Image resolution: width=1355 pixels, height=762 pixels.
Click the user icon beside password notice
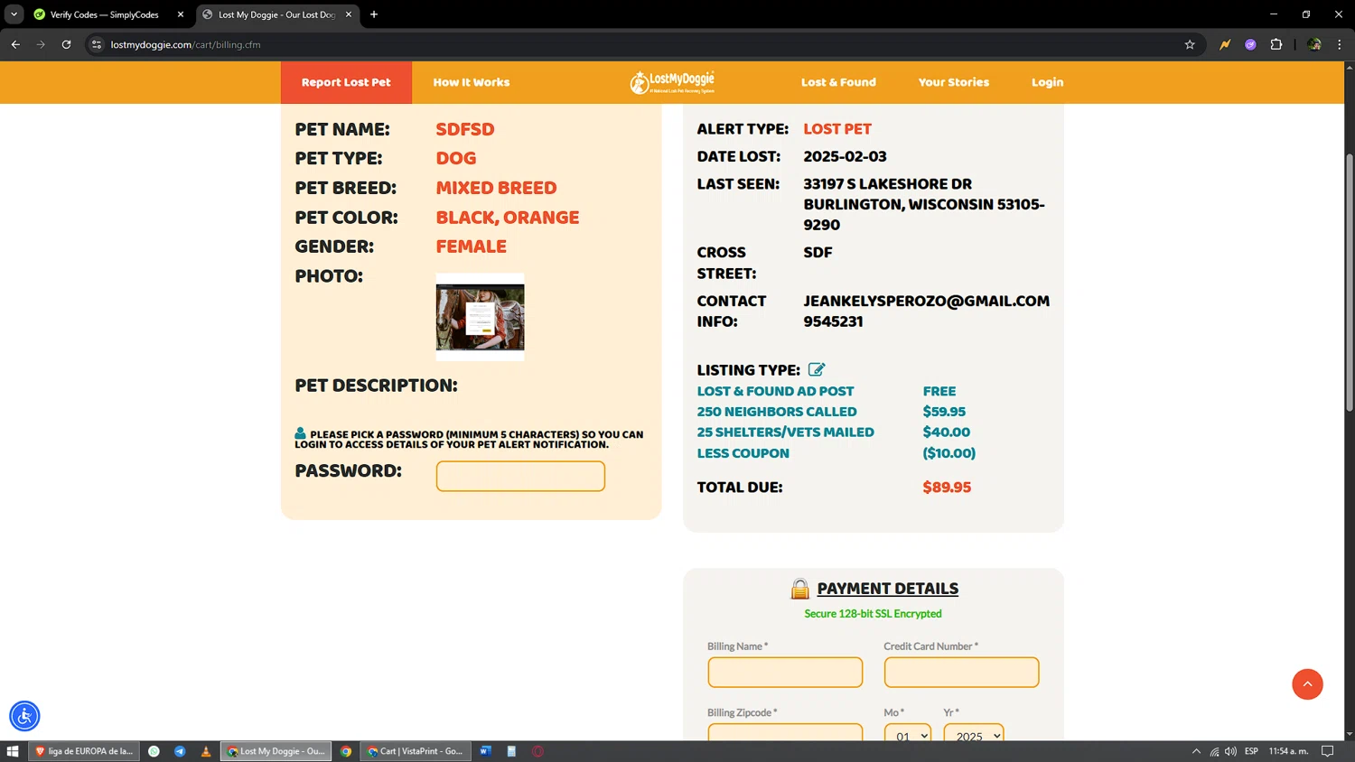[x=300, y=433]
